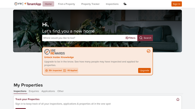Click the TenantApp logo
Screen dimensions: 195x109
tap(33, 4)
